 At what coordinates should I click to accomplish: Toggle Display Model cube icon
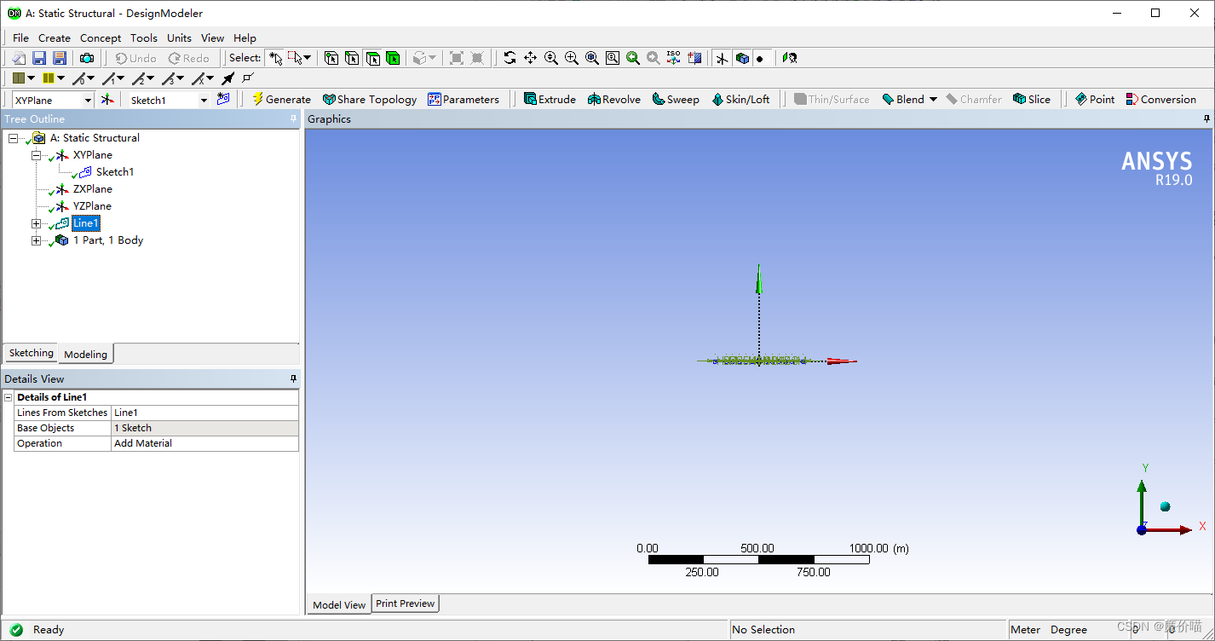click(x=742, y=58)
